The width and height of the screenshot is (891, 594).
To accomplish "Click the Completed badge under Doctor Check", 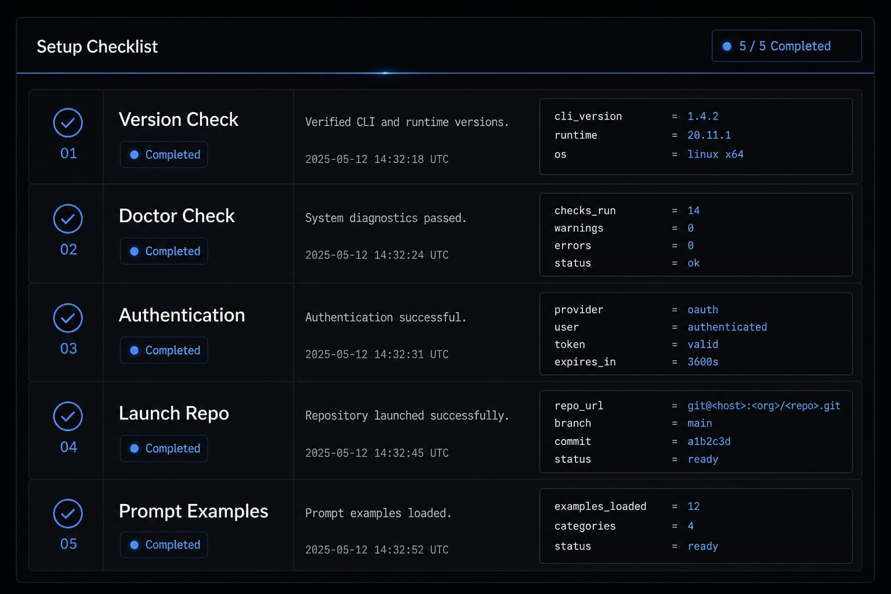I will coord(164,251).
